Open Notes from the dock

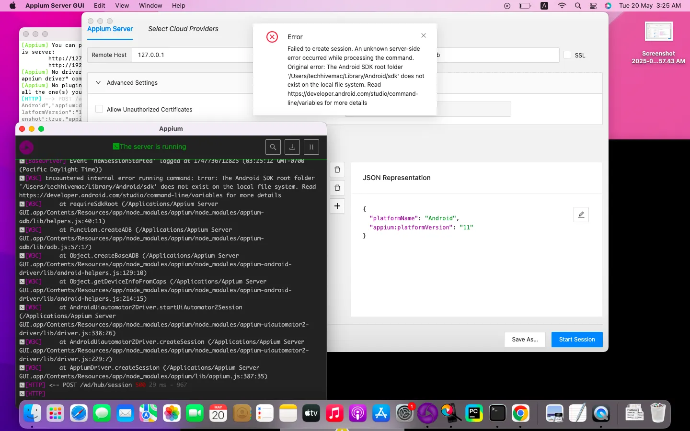click(288, 413)
